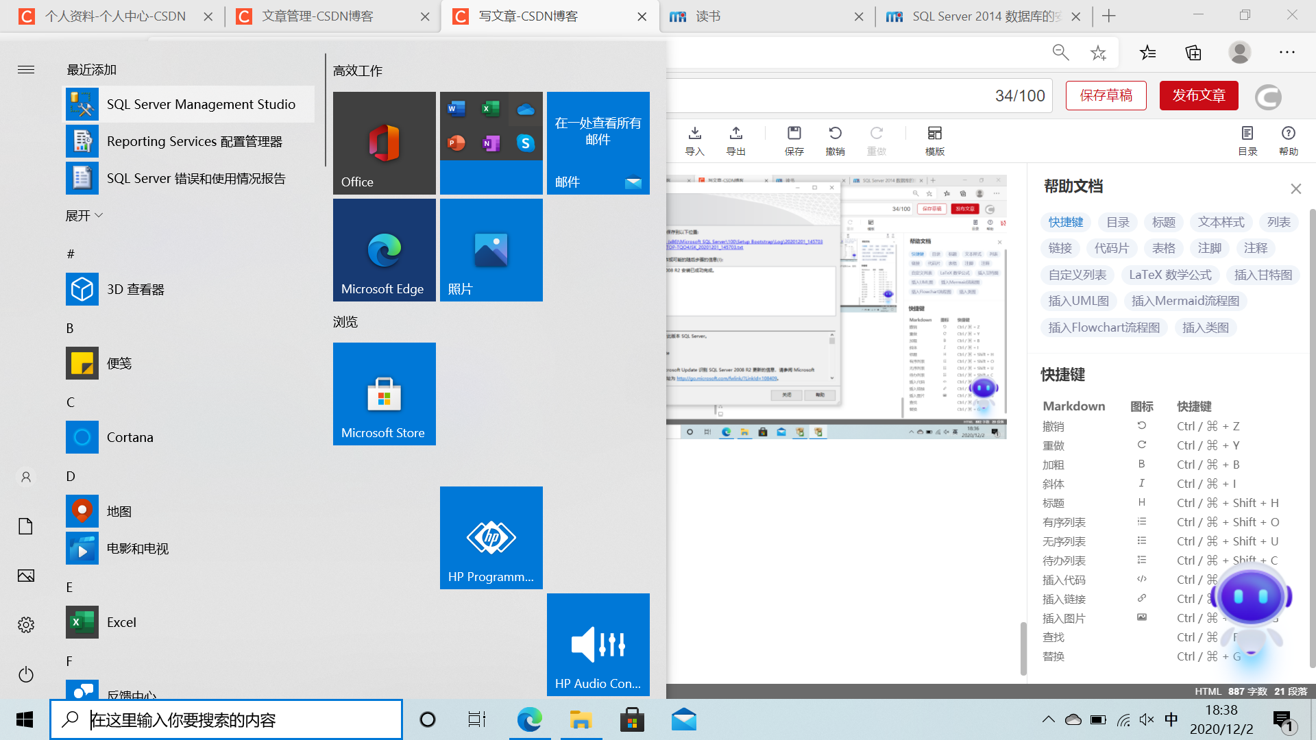Click the Office tile
Viewport: 1316px width, 740px height.
[385, 143]
